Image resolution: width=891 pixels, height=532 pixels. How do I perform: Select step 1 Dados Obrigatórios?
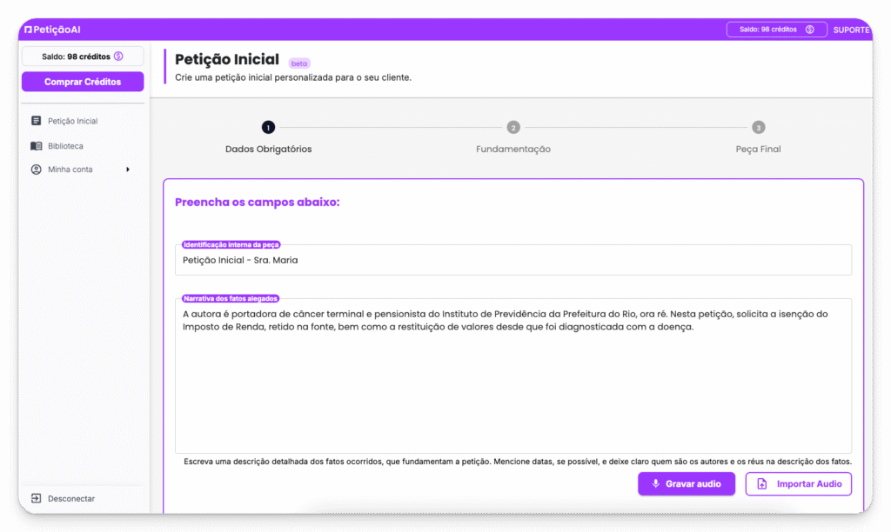tap(268, 128)
